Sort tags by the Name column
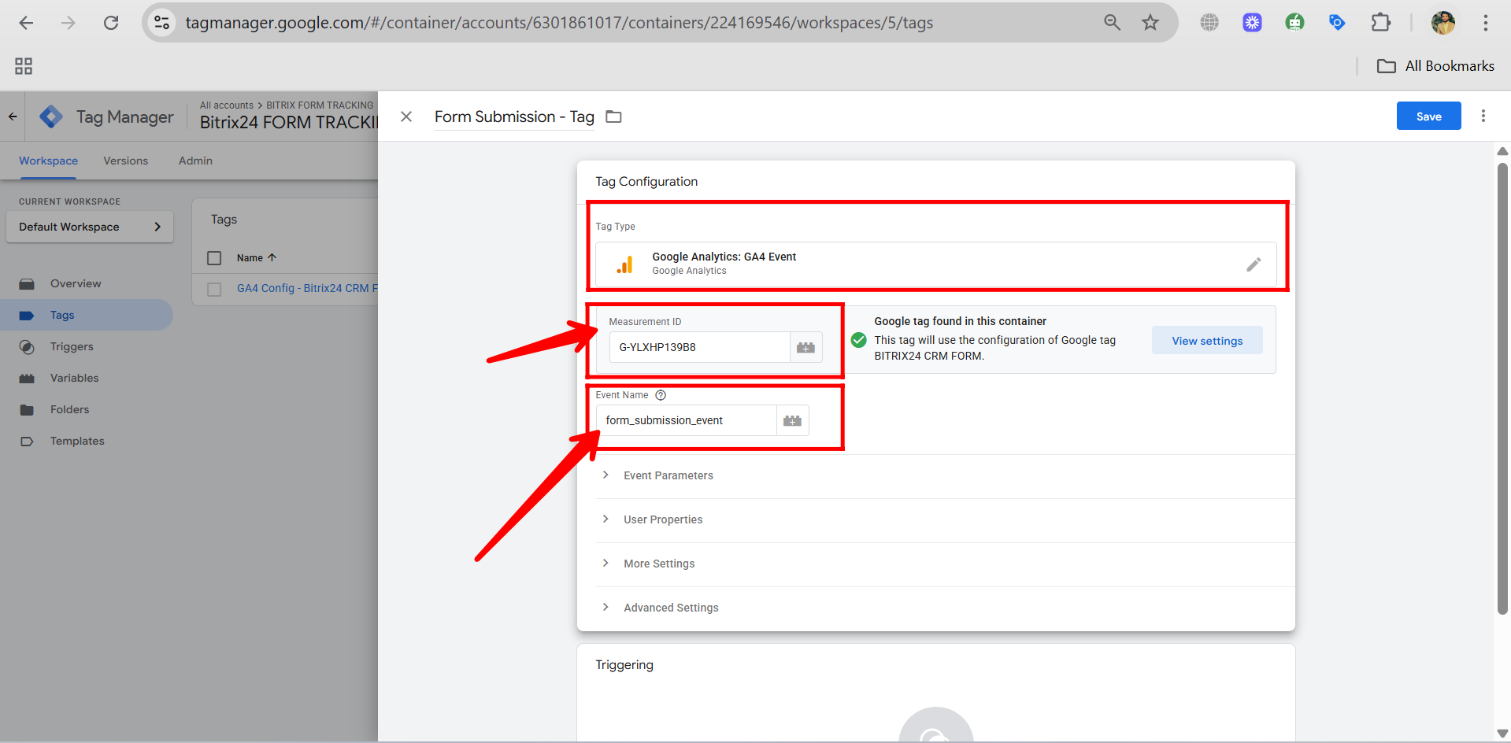1511x743 pixels. coord(257,257)
